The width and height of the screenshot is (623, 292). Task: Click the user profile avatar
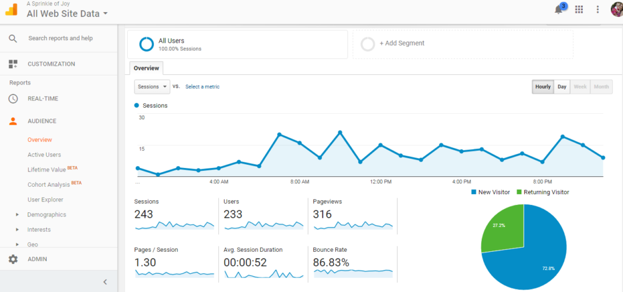click(616, 9)
